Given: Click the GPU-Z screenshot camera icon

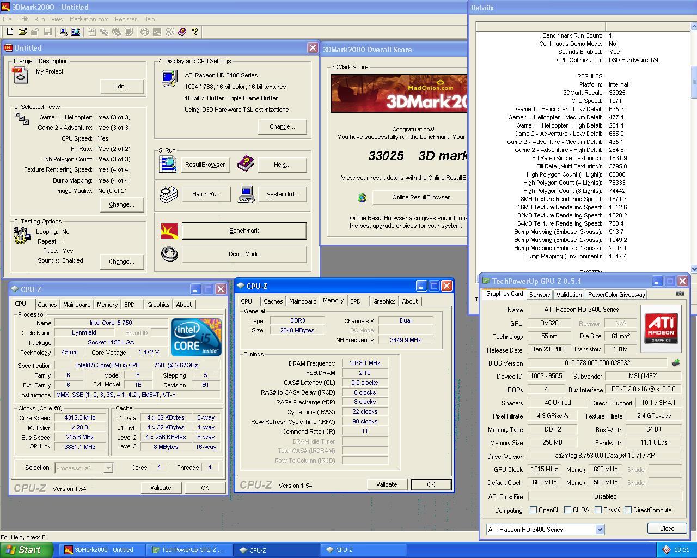Looking at the screenshot, I should 680,293.
